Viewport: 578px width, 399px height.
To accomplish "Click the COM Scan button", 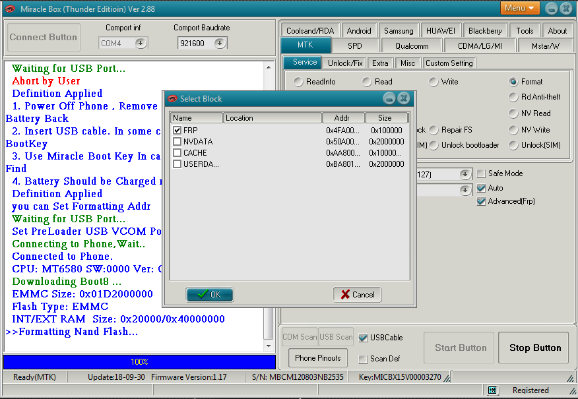I will [x=300, y=337].
